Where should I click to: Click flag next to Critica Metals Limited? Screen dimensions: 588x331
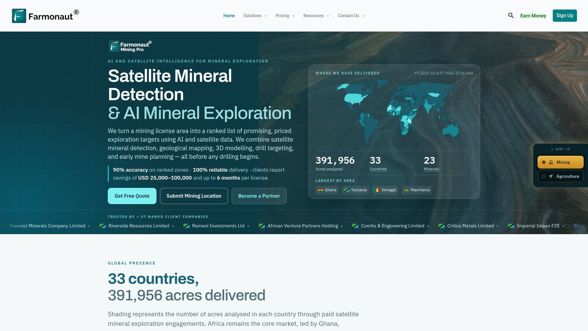tap(442, 226)
